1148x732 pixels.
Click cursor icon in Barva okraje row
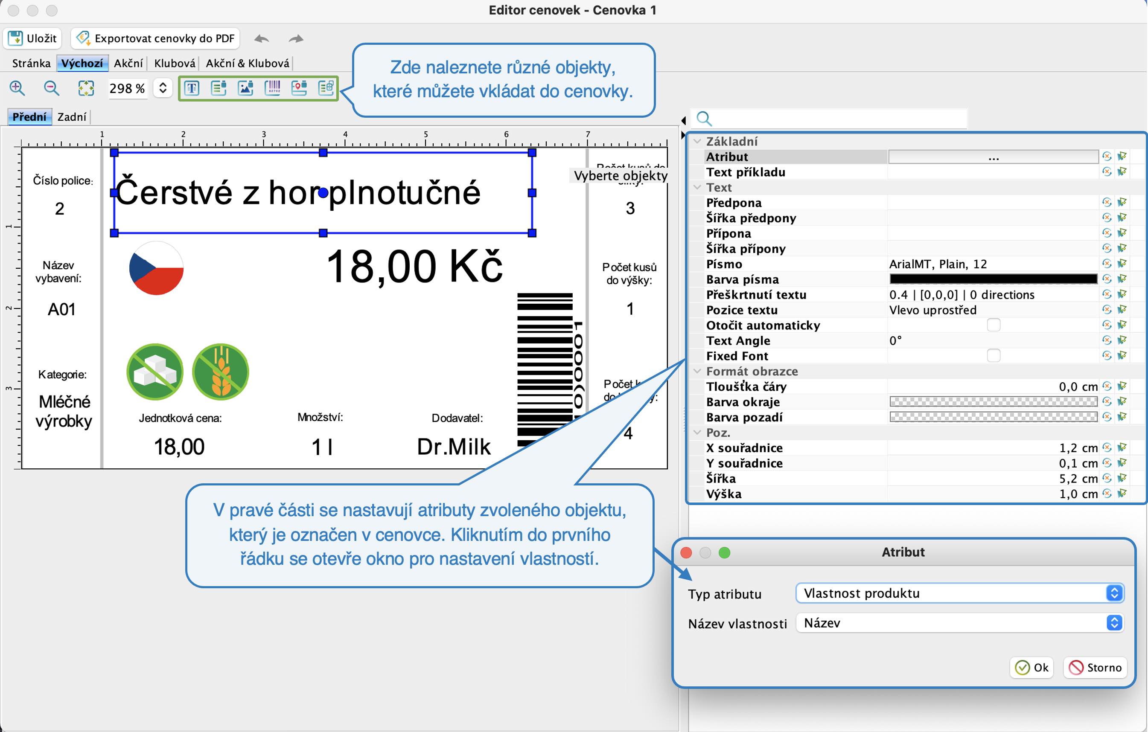(x=1122, y=401)
